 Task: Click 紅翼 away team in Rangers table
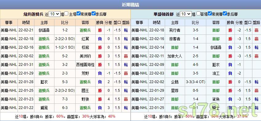[85, 39]
